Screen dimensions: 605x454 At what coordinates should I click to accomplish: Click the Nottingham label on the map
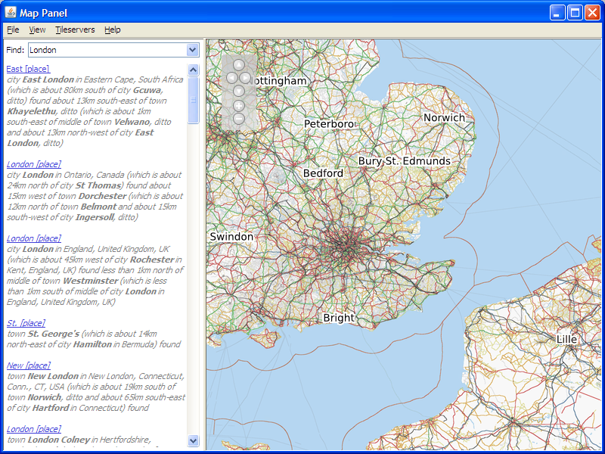(x=279, y=81)
